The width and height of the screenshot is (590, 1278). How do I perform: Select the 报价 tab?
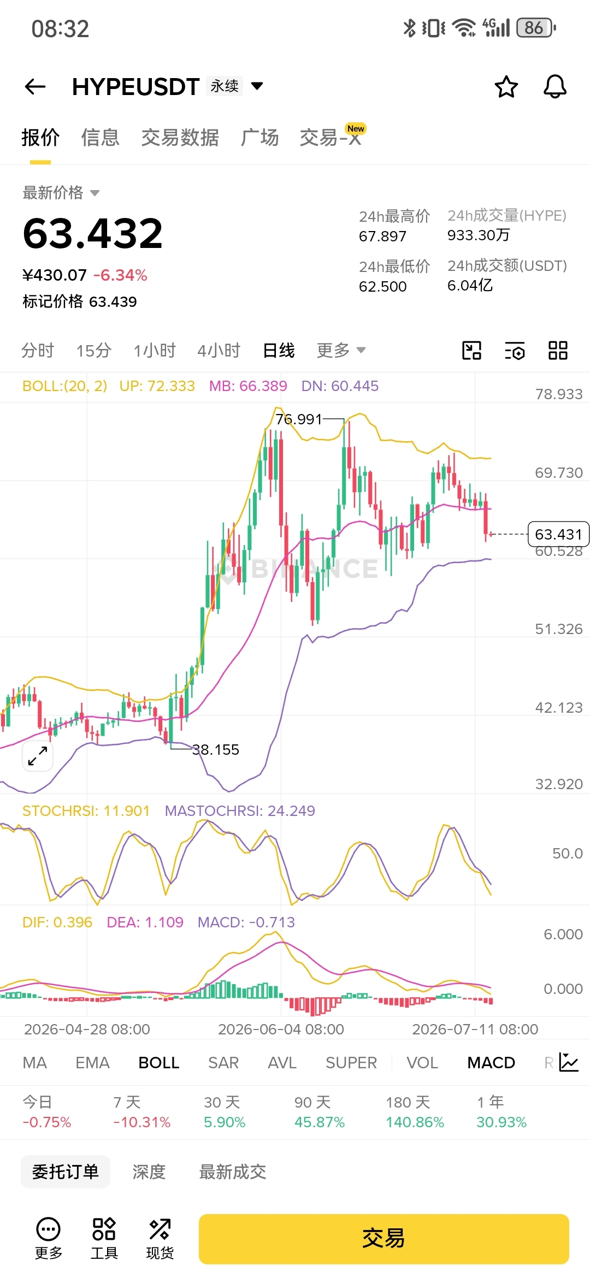tap(40, 138)
